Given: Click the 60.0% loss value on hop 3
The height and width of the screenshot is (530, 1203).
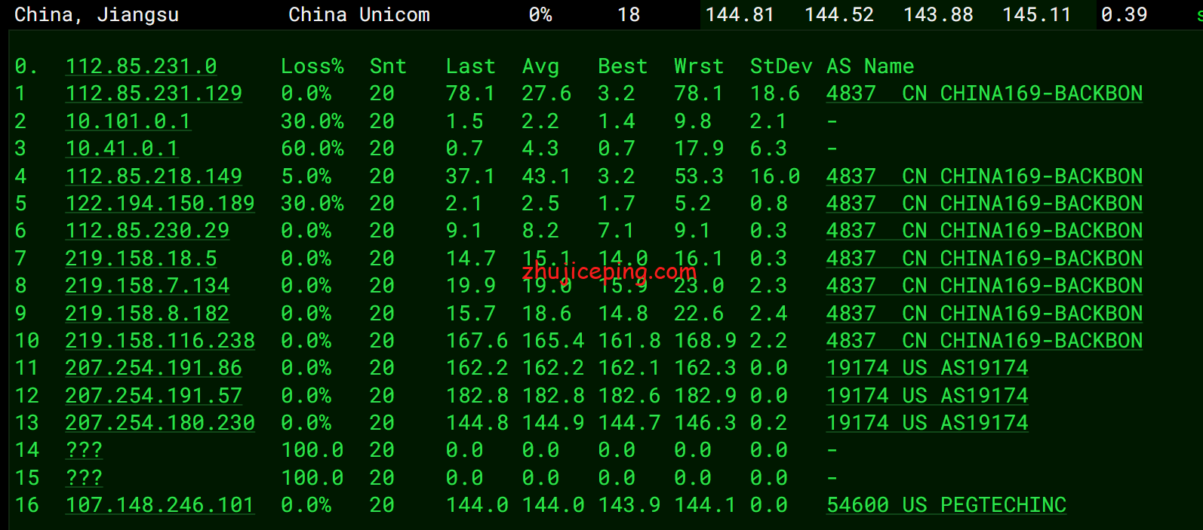Looking at the screenshot, I should coord(312,149).
